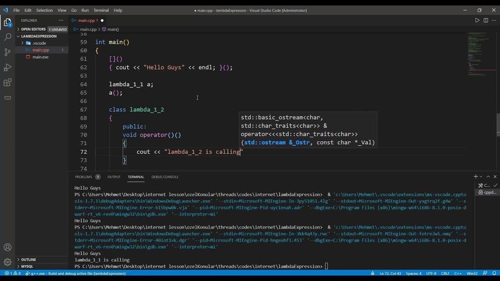Click unsaved dot on main.cpp tab
The image size is (500, 281).
tap(102, 20)
